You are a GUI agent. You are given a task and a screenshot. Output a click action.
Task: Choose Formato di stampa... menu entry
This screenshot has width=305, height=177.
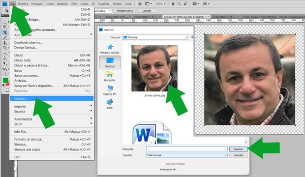(52, 139)
